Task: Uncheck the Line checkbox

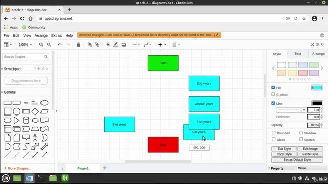Action: pyautogui.click(x=273, y=103)
